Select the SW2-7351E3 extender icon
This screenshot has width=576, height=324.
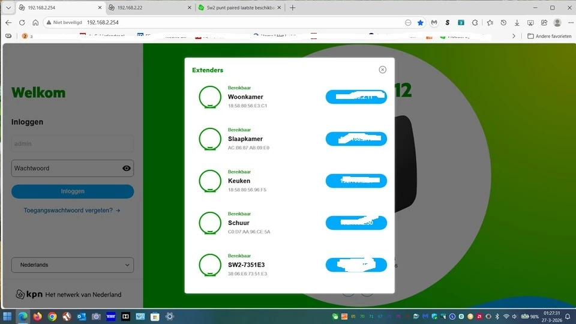click(210, 265)
